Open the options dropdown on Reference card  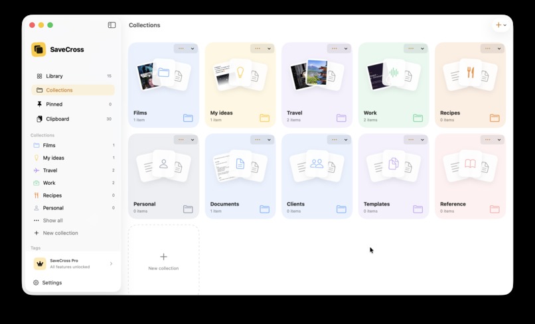pyautogui.click(x=493, y=140)
